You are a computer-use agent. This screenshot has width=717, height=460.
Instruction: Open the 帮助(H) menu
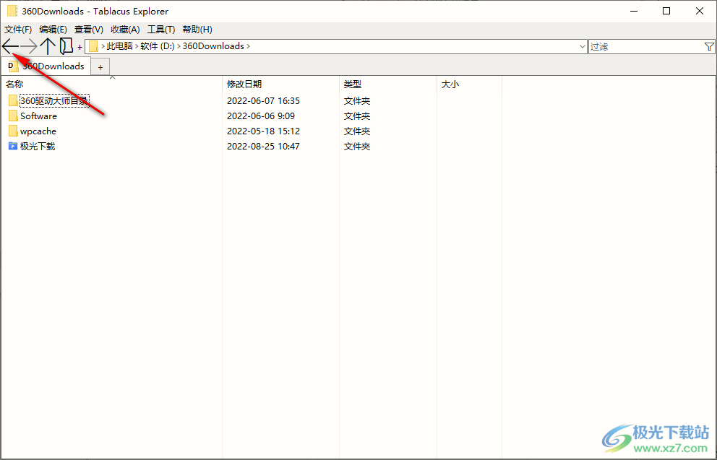pyautogui.click(x=197, y=29)
